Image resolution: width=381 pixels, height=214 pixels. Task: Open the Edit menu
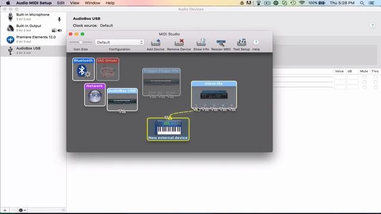(61, 3)
